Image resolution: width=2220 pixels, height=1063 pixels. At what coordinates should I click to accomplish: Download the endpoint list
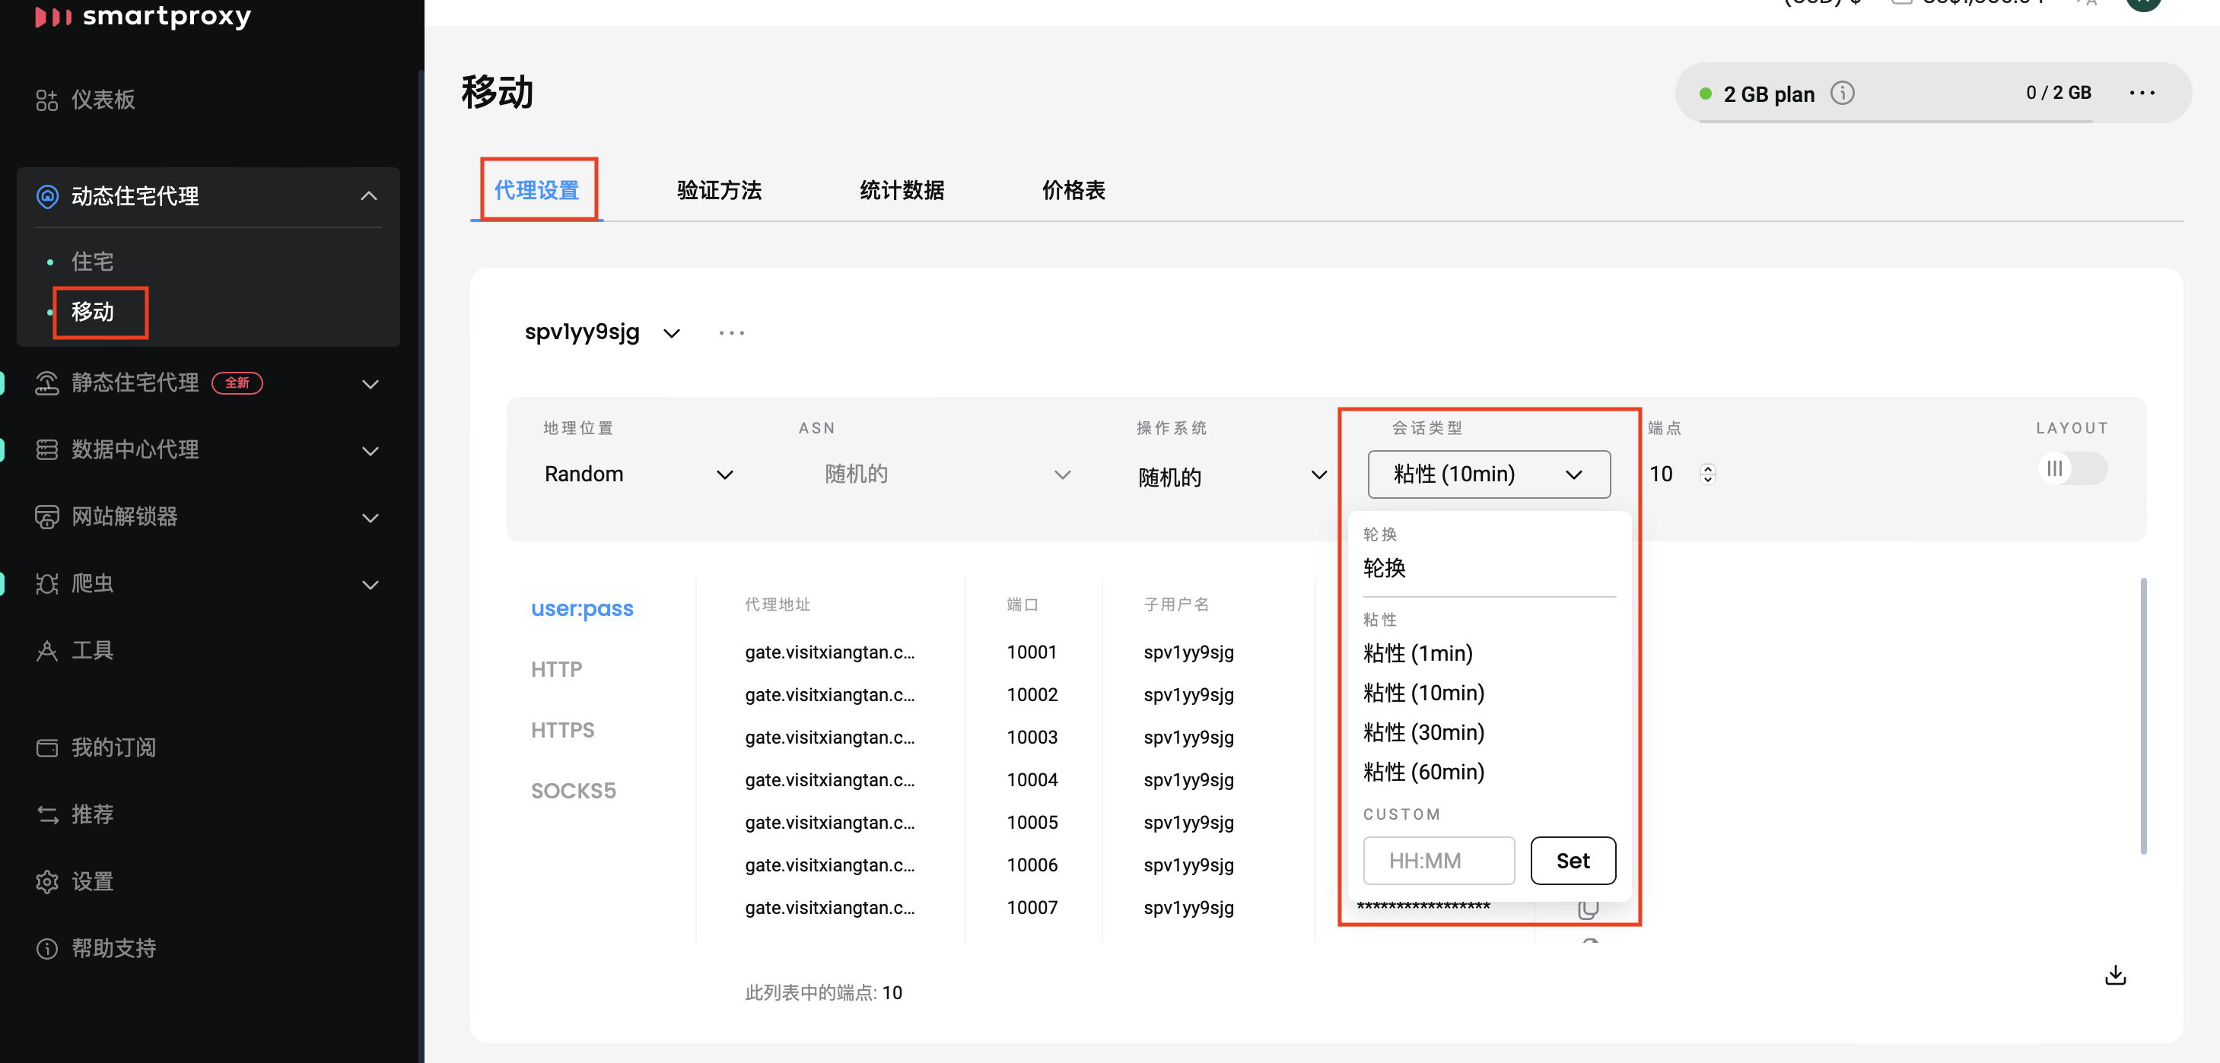pyautogui.click(x=2115, y=975)
